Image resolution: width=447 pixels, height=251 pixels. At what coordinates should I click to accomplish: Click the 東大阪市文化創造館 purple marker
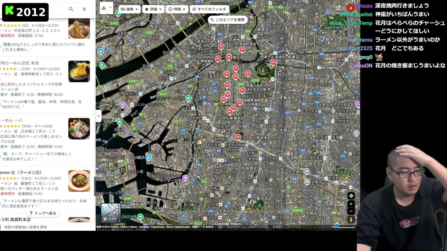(x=358, y=104)
